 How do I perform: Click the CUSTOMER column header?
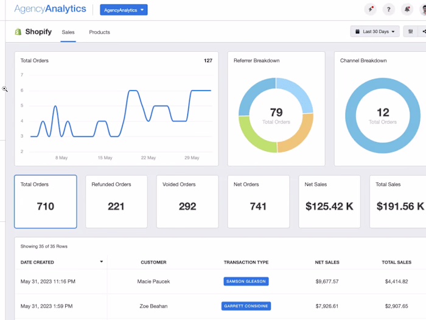[x=153, y=262]
